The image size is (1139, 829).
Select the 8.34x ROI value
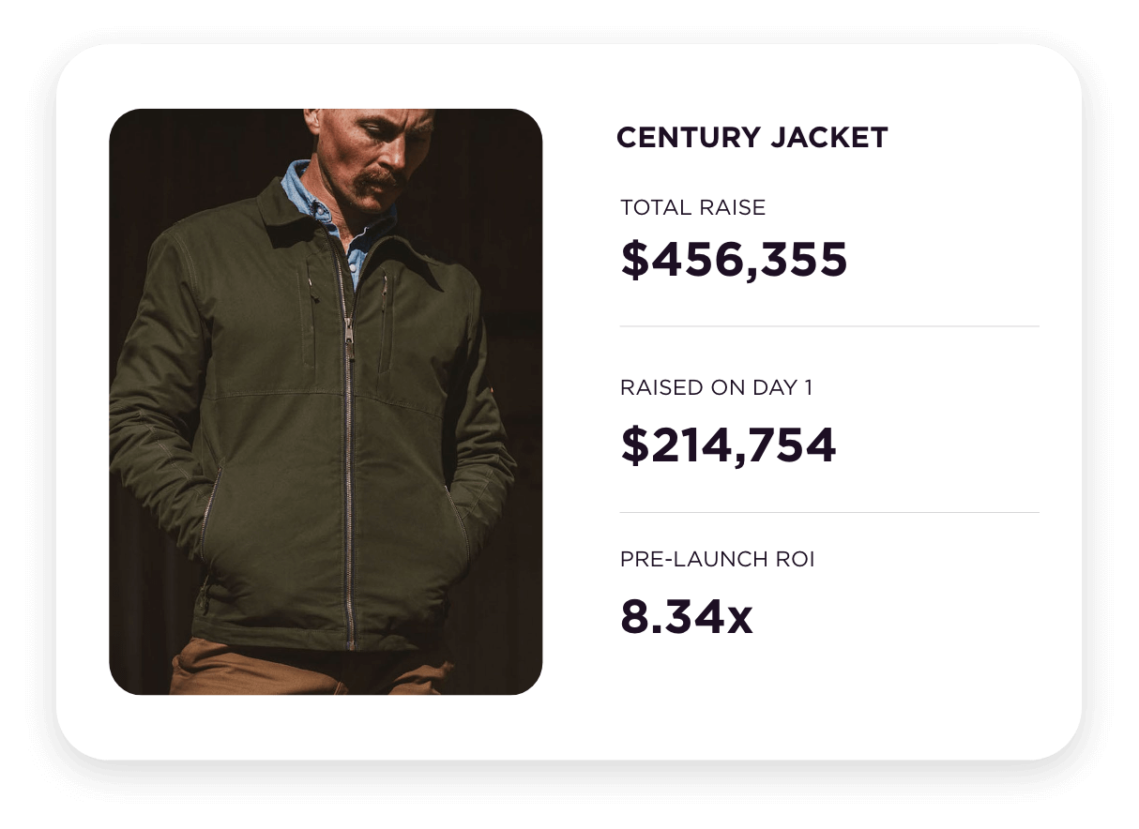pyautogui.click(x=686, y=616)
